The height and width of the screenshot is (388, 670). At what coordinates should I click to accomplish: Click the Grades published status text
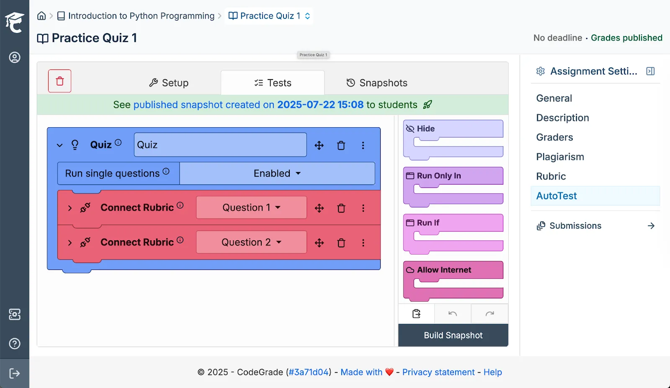click(626, 38)
